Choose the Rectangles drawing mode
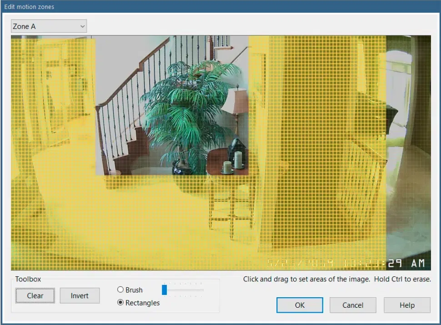The height and width of the screenshot is (325, 441). (121, 303)
